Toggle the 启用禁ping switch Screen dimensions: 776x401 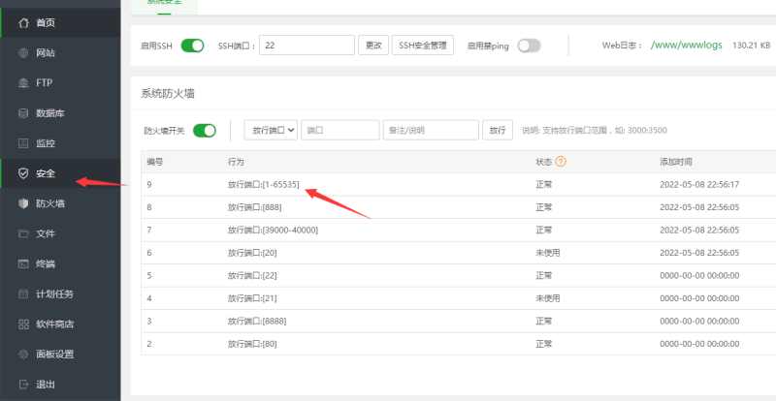click(x=529, y=46)
